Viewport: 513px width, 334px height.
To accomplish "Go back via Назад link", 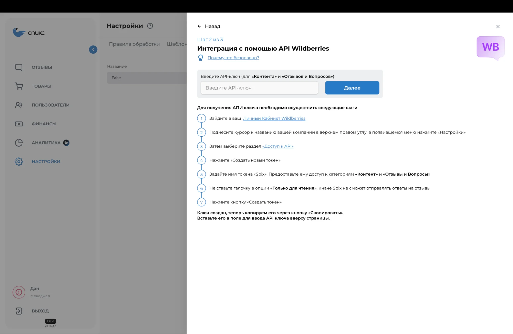I will 212,26.
